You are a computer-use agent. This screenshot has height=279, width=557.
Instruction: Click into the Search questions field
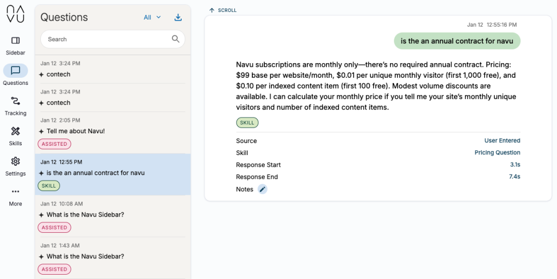106,39
